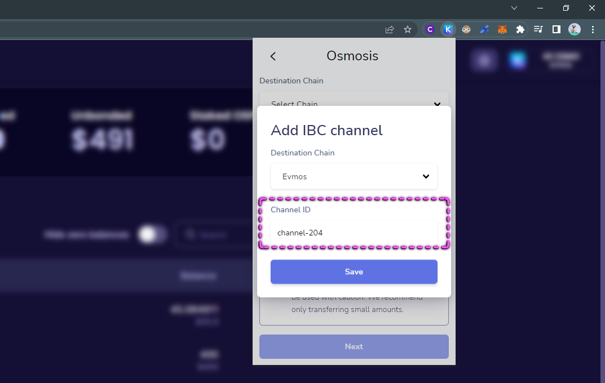Open the MetaMask fox extension
The height and width of the screenshot is (383, 605).
coord(502,29)
